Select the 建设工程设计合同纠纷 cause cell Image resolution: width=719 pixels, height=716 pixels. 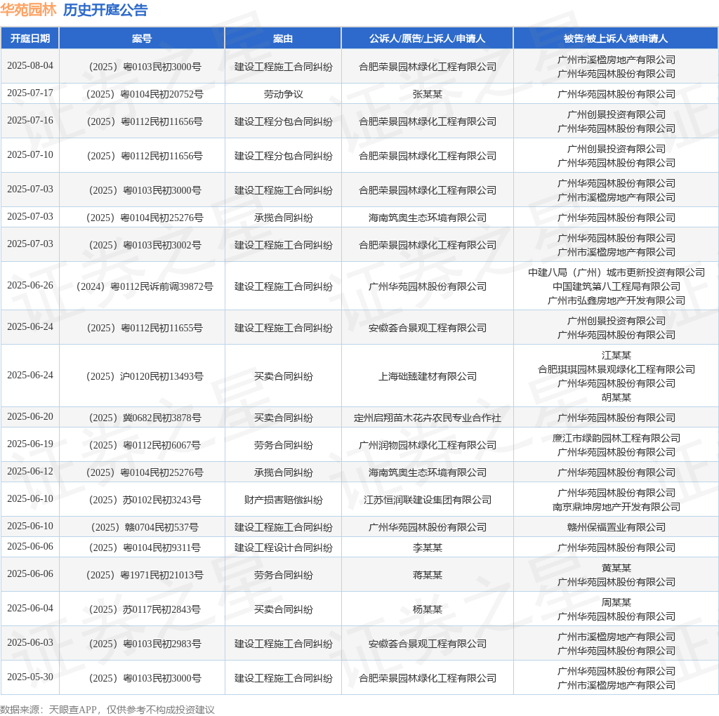pyautogui.click(x=284, y=548)
